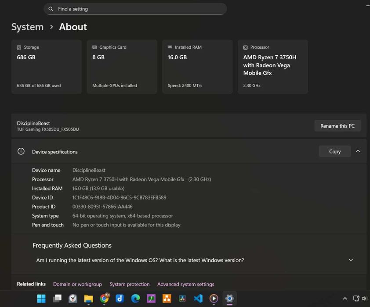Select the Storage 686 GB card
370x307 pixels.
point(47,67)
